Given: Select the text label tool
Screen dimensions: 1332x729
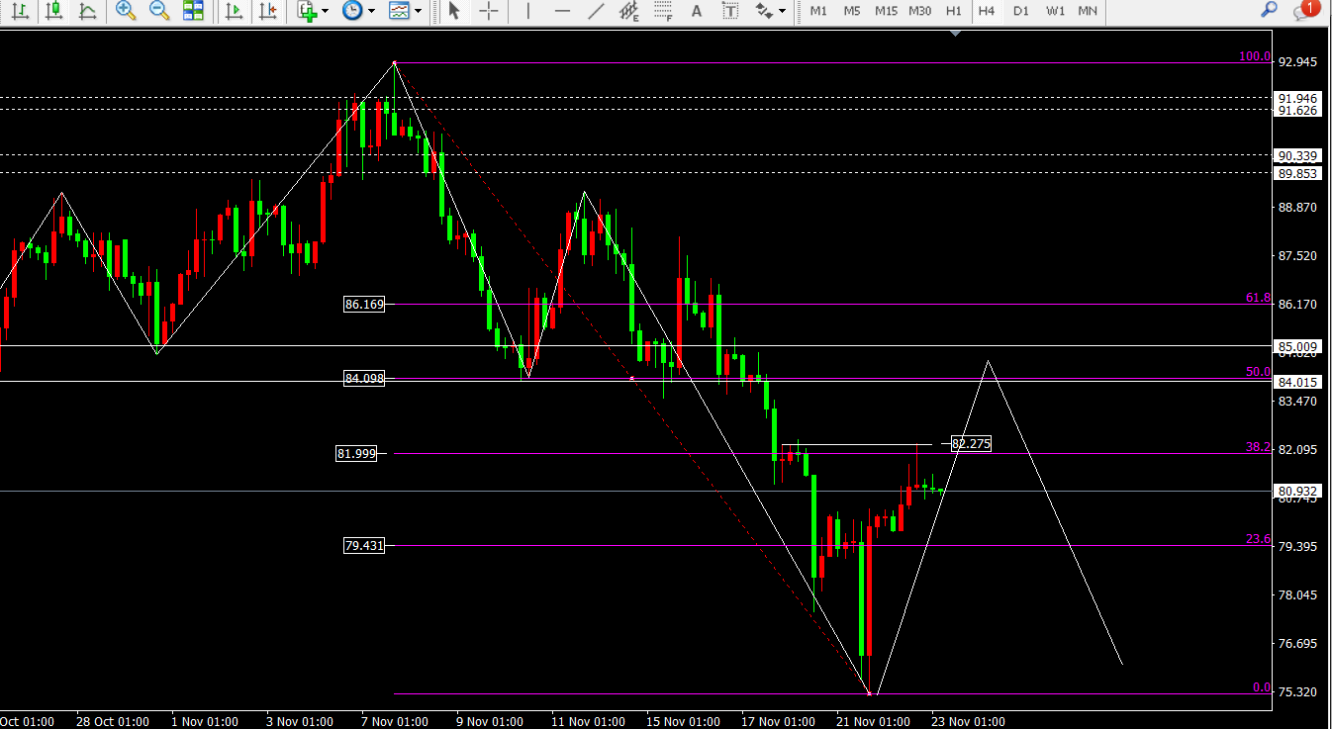Looking at the screenshot, I should [x=730, y=11].
